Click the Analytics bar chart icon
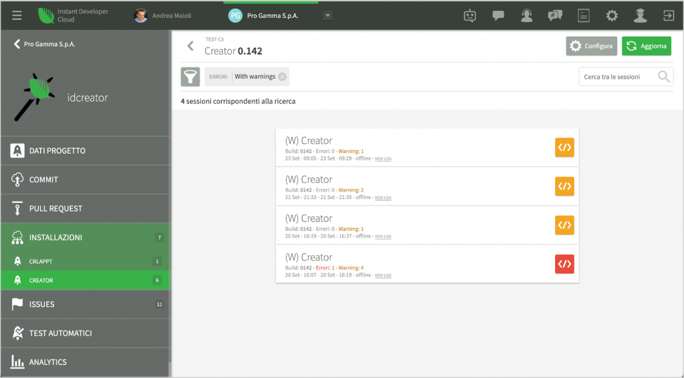 click(17, 362)
